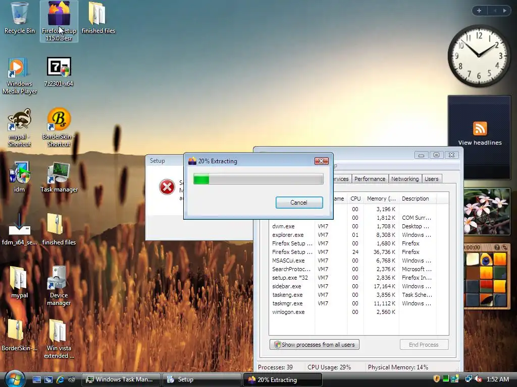Viewport: 517px width, 387px height.
Task: Click the Show Desktop quick launch icon
Action: [36, 379]
